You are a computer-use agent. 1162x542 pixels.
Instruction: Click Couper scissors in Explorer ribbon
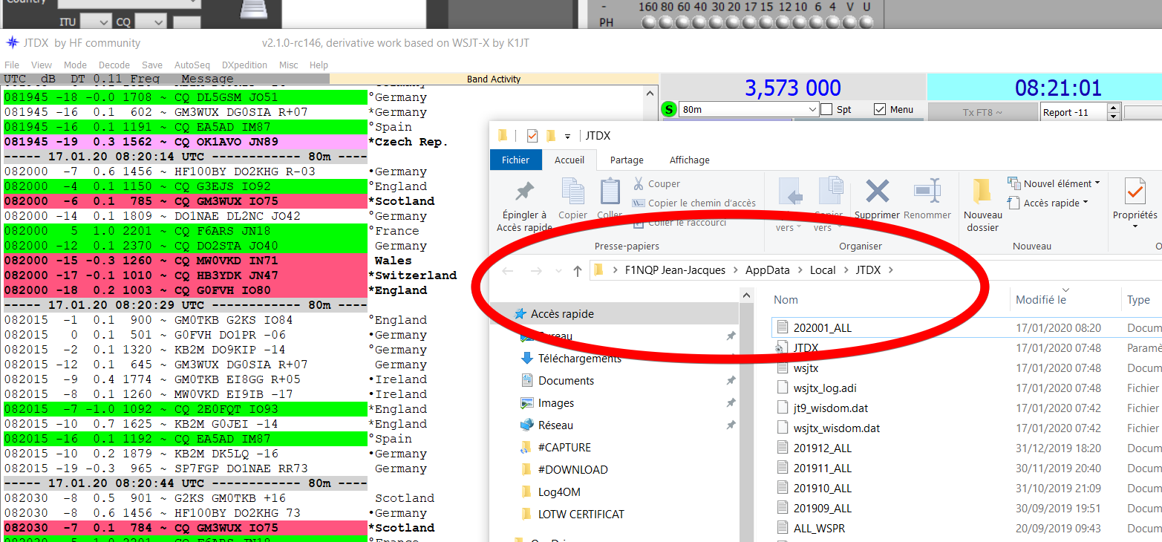639,183
